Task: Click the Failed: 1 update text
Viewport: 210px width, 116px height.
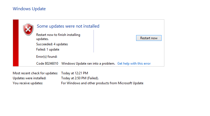Action: click(48, 49)
